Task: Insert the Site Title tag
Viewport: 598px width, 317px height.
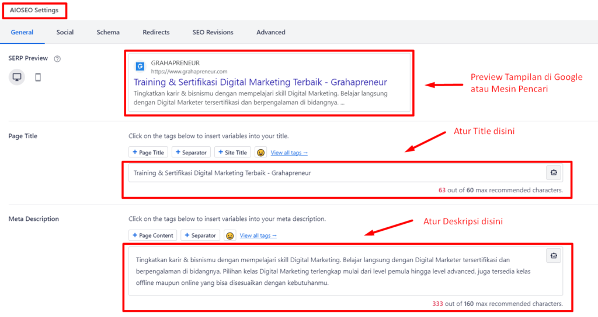Action: 232,152
